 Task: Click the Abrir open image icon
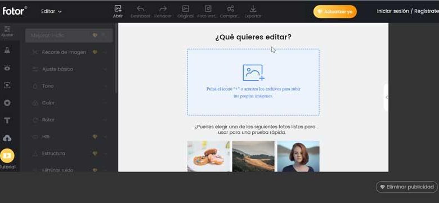(x=118, y=8)
